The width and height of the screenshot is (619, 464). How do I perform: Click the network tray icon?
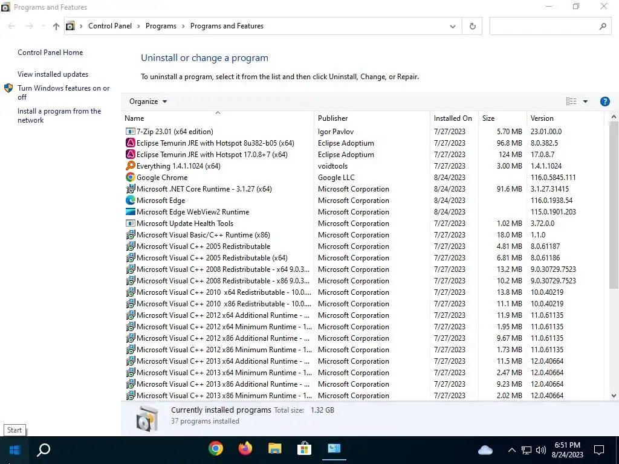coord(527,450)
